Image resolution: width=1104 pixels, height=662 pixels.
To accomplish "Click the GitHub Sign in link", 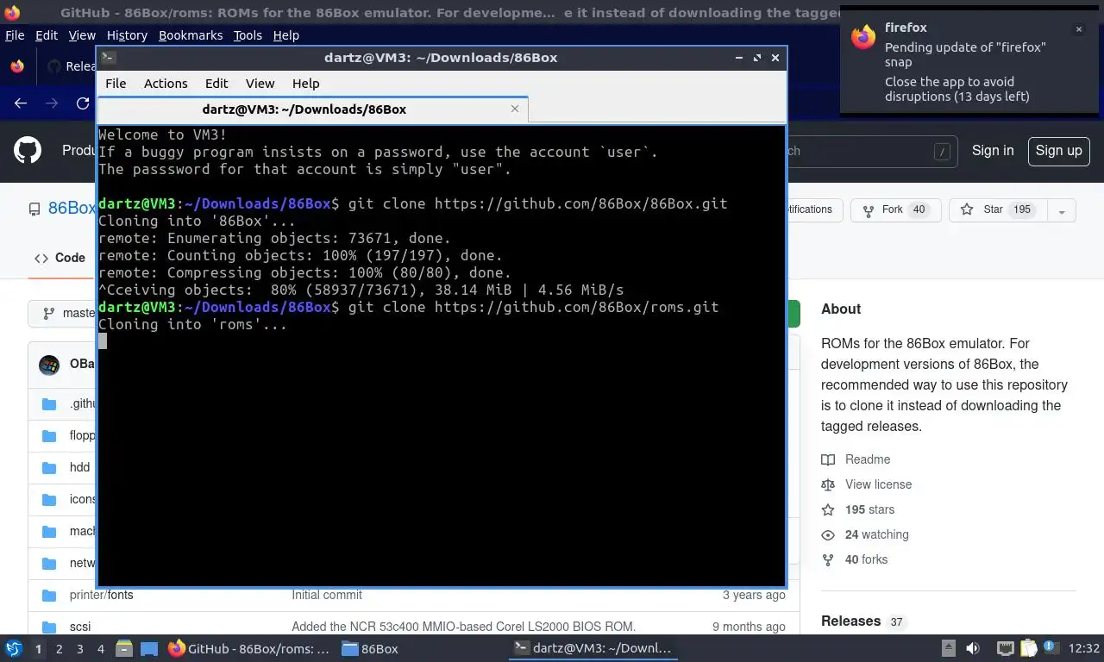I will [993, 150].
